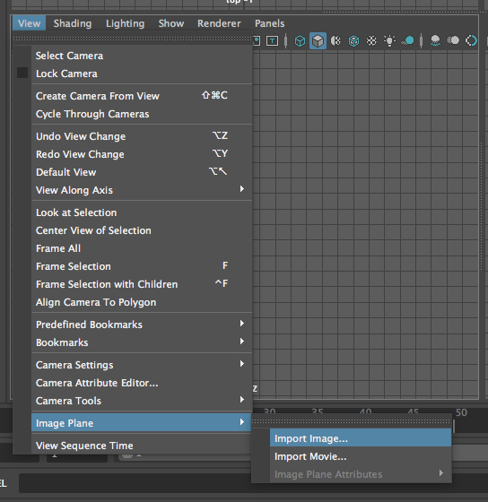
Task: Choose Select Camera
Action: [142, 56]
